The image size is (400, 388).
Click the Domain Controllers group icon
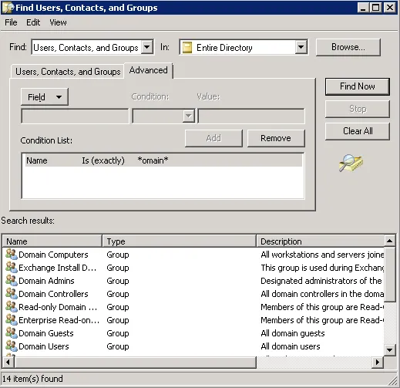[12, 293]
